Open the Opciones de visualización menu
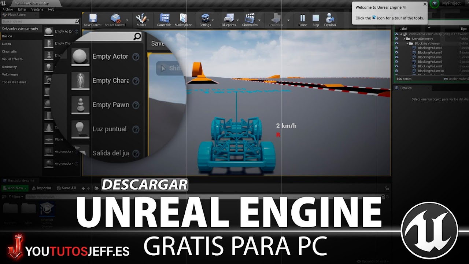Screen dimensions: 469x264 (456, 79)
